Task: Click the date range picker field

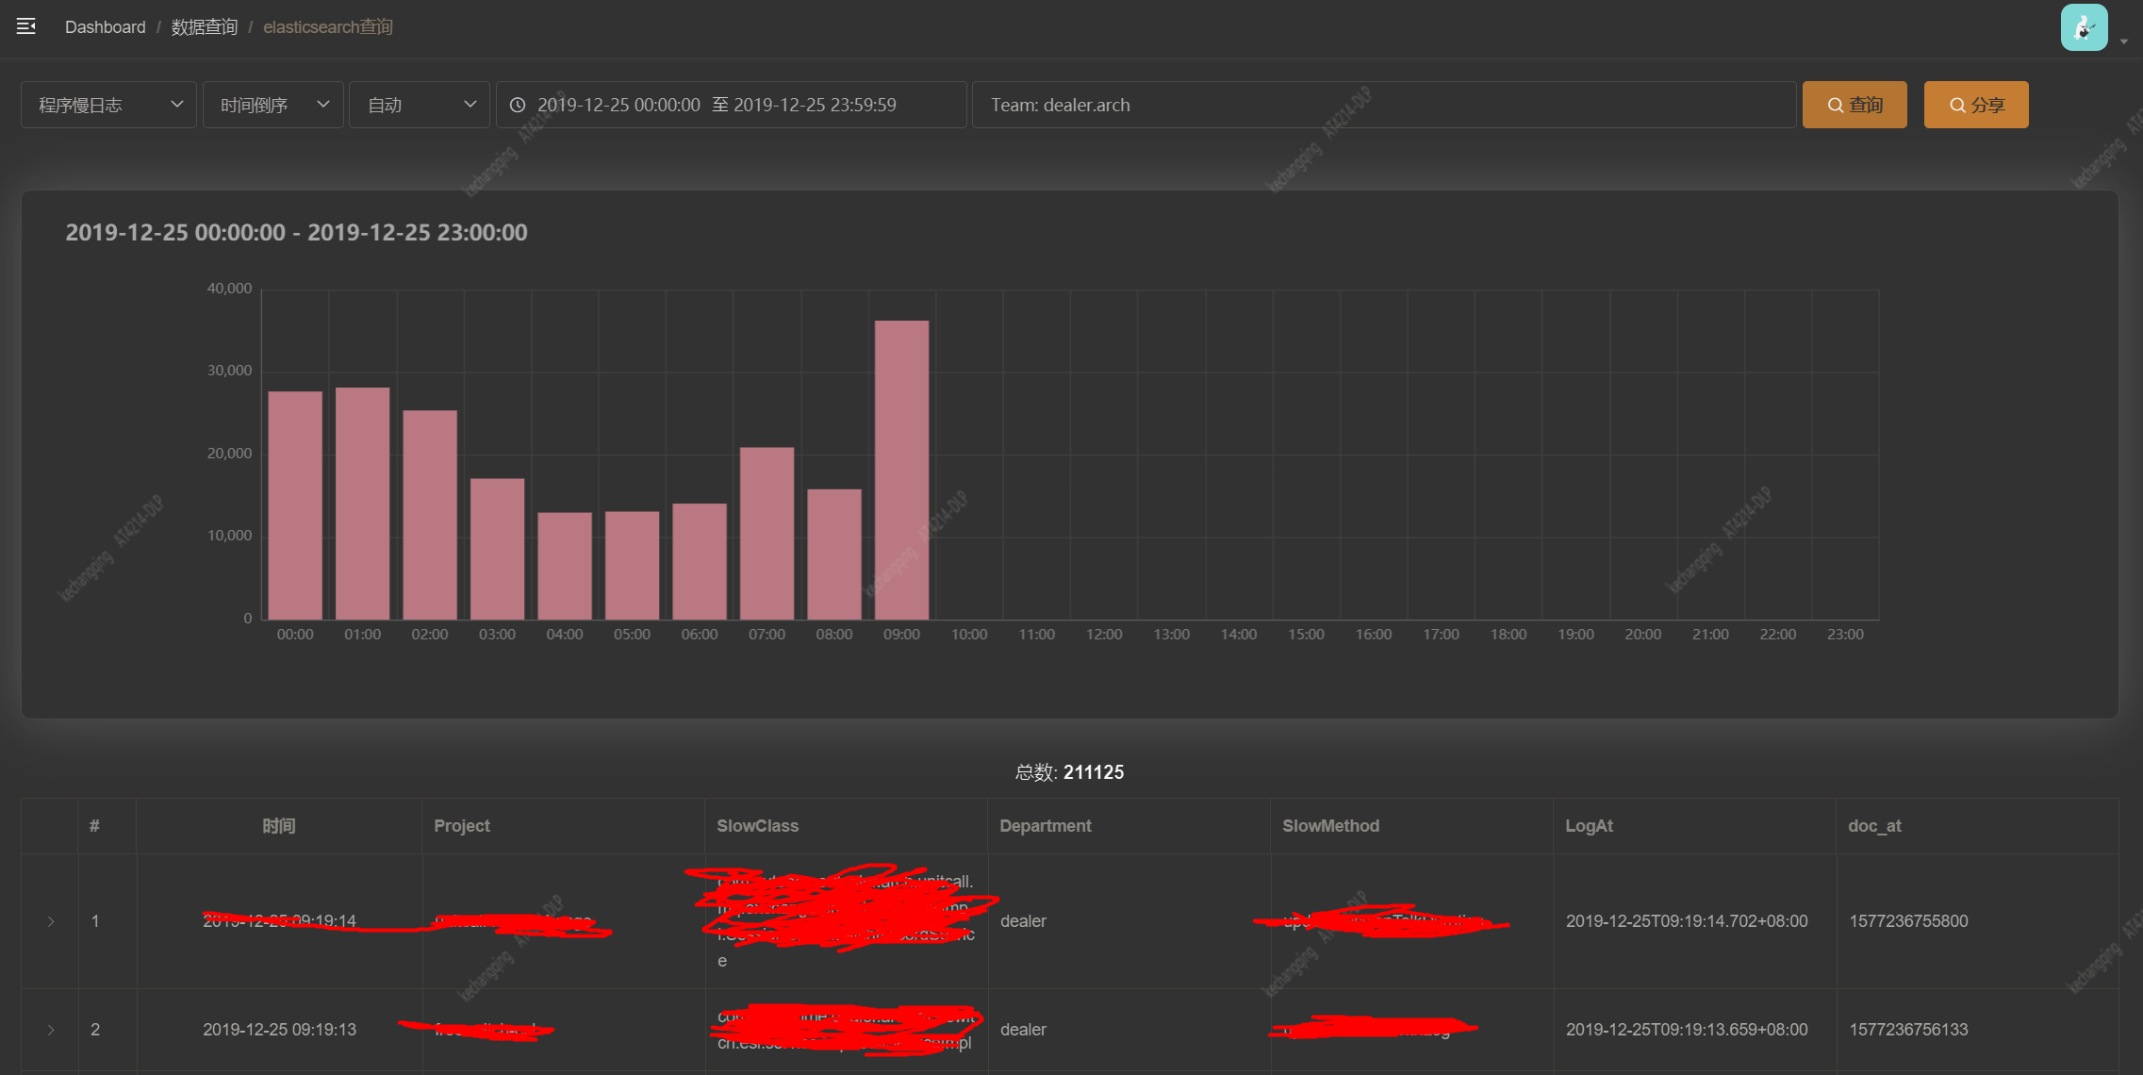Action: 731,105
